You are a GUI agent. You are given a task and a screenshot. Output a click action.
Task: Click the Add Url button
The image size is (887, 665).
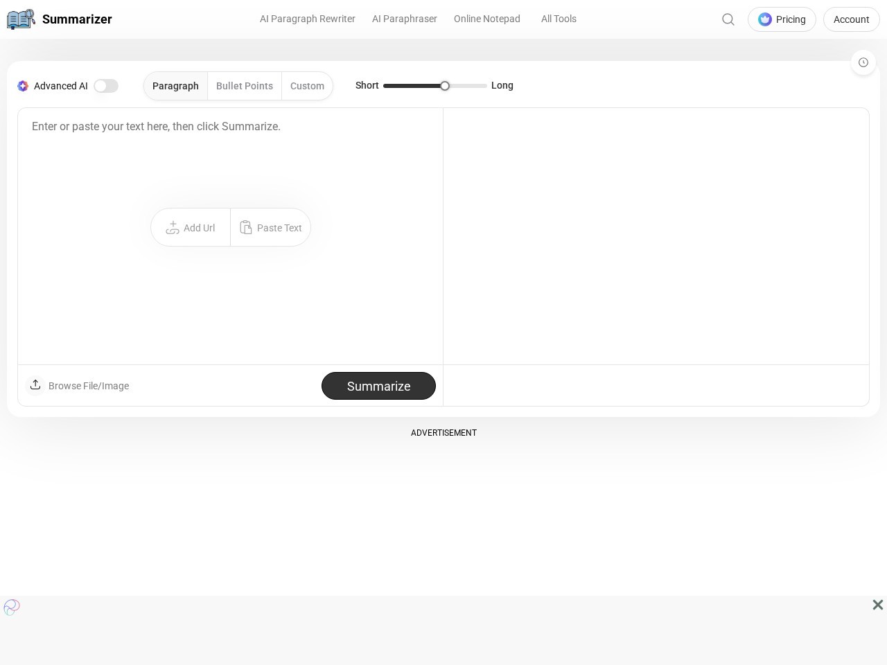[x=191, y=228]
